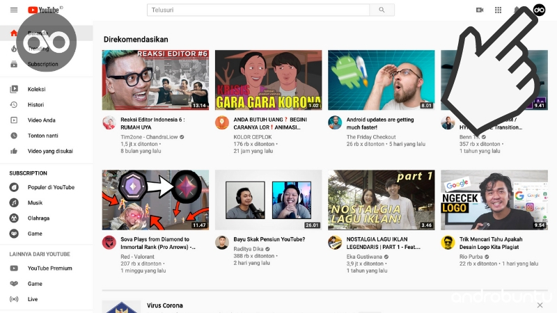Play Nostalgia Lagu Iklan thumbnail
This screenshot has width=557, height=313.
coord(381,200)
